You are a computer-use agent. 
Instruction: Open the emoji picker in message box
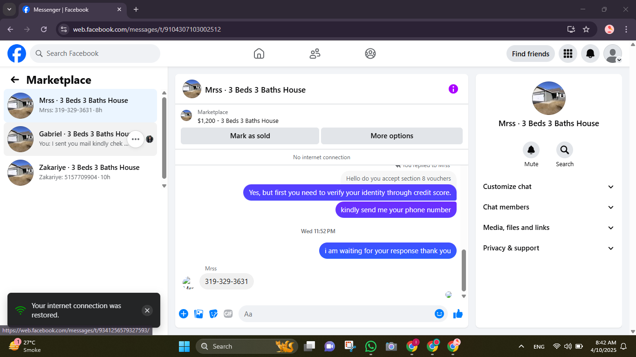point(439,314)
